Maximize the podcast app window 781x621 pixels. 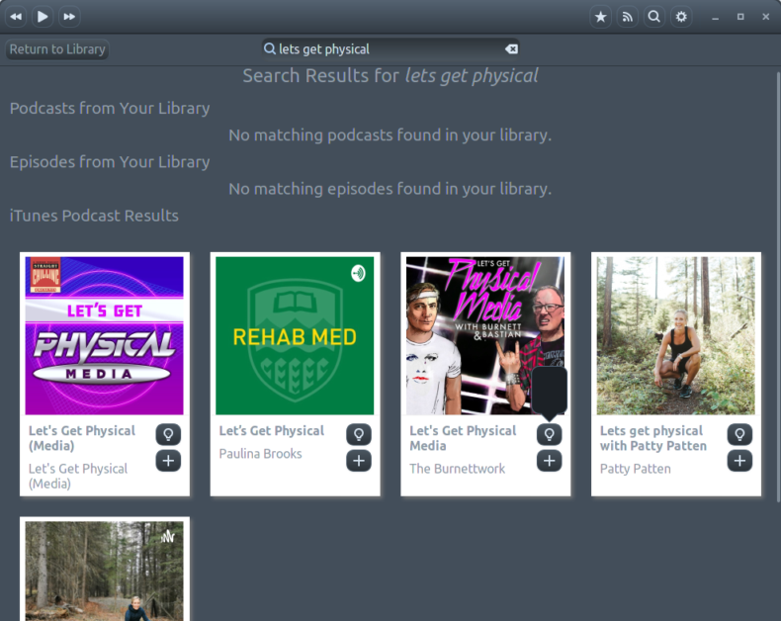coord(740,17)
